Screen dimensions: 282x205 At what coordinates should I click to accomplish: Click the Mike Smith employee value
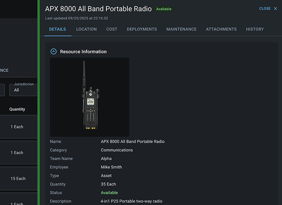[111, 167]
